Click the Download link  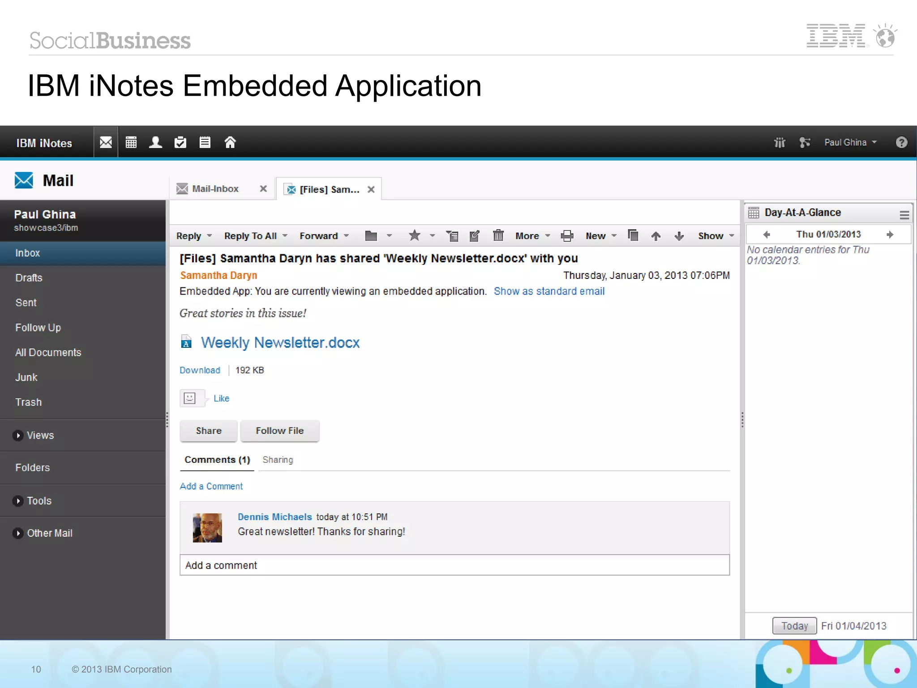click(x=200, y=370)
